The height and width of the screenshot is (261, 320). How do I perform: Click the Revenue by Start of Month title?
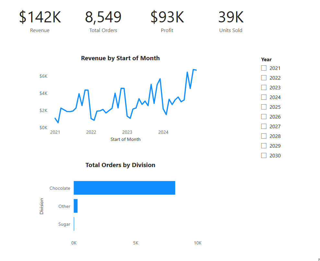[x=120, y=58]
